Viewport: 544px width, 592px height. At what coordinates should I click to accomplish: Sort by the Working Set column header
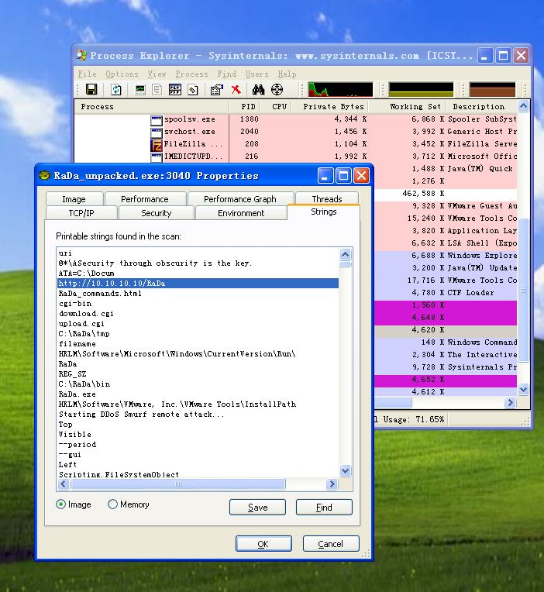[x=407, y=106]
